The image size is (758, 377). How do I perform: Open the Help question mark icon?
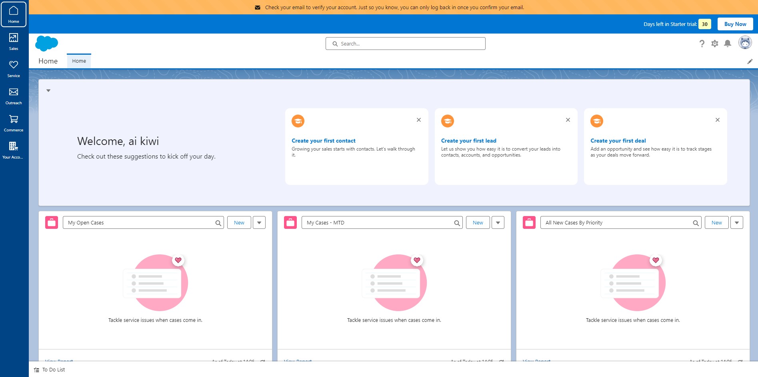(x=702, y=44)
